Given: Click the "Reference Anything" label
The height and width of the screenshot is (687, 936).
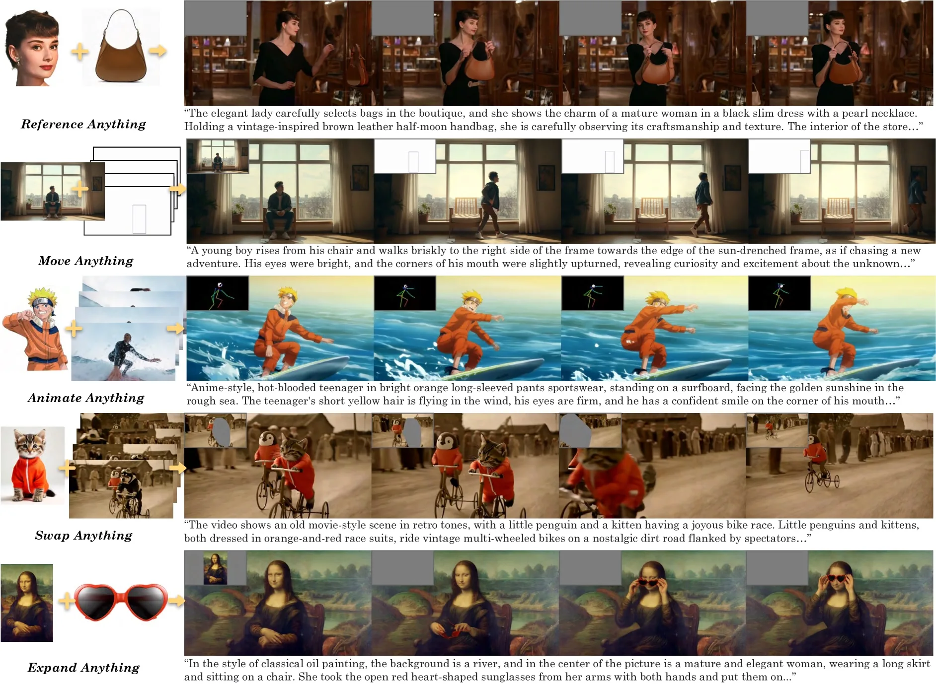Looking at the screenshot, I should click(x=83, y=124).
